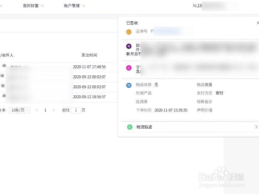Open the 账户管理 menu
Screen dimensions: 259x194
(x=72, y=5)
